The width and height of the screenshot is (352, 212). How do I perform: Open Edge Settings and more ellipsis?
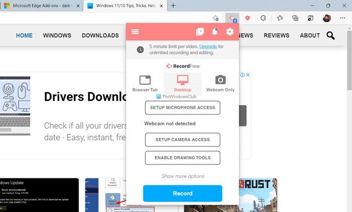coord(342,18)
